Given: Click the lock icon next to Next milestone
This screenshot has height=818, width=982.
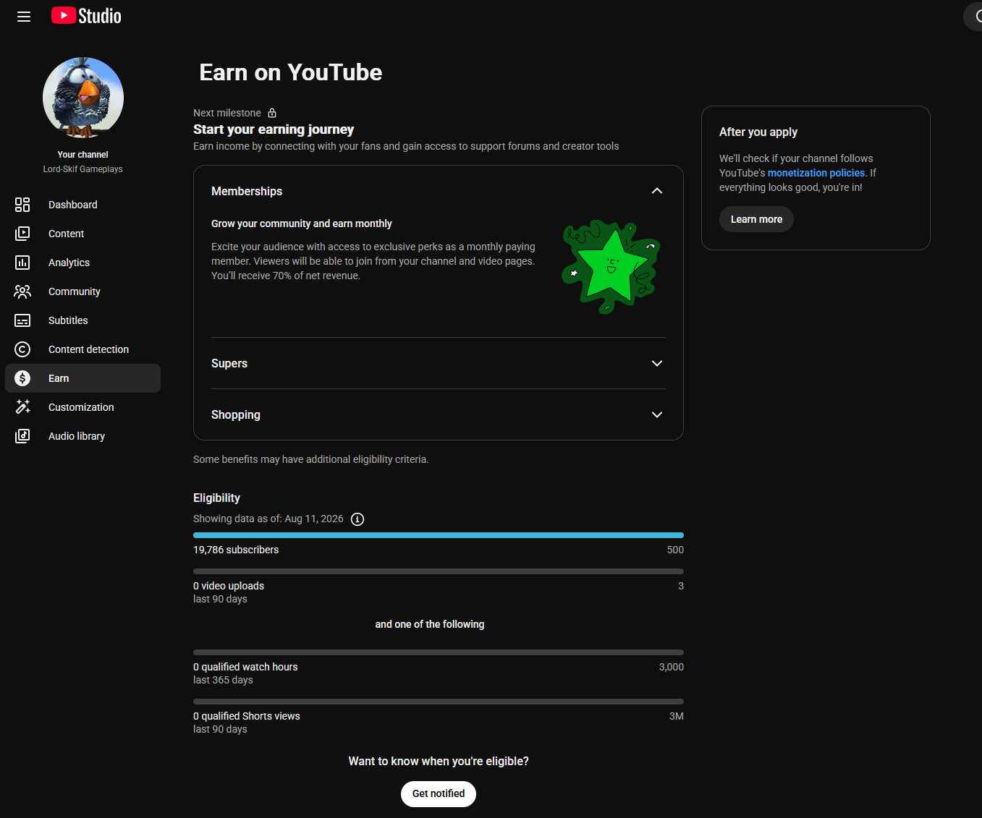Looking at the screenshot, I should click(272, 113).
